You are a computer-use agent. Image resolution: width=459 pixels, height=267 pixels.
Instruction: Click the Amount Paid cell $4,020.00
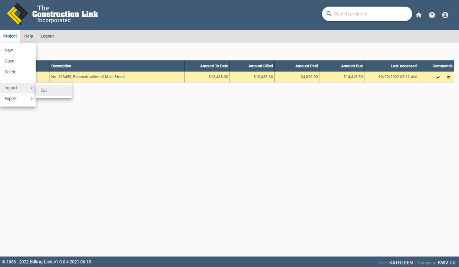coord(297,77)
